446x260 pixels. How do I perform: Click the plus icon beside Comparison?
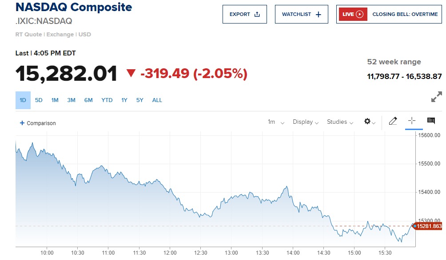tap(22, 123)
